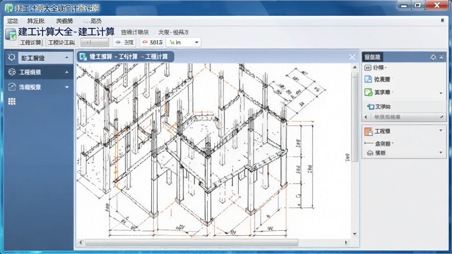Image resolution: width=452 pixels, height=254 pixels.
Task: Collapse the second left sidebar section using its arrow
Action: click(x=67, y=72)
